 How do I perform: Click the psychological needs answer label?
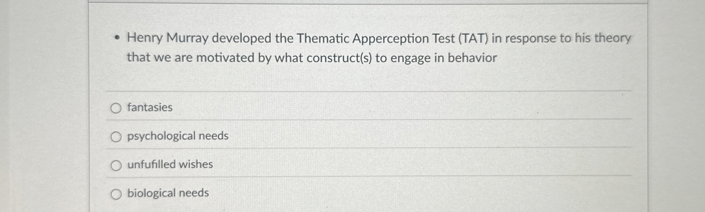click(178, 136)
